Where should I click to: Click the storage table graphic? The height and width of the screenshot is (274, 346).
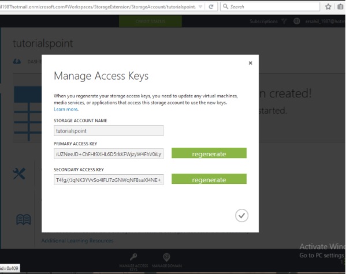point(28,114)
